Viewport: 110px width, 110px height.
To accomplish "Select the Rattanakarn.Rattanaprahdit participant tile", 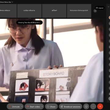I will coord(79,11).
